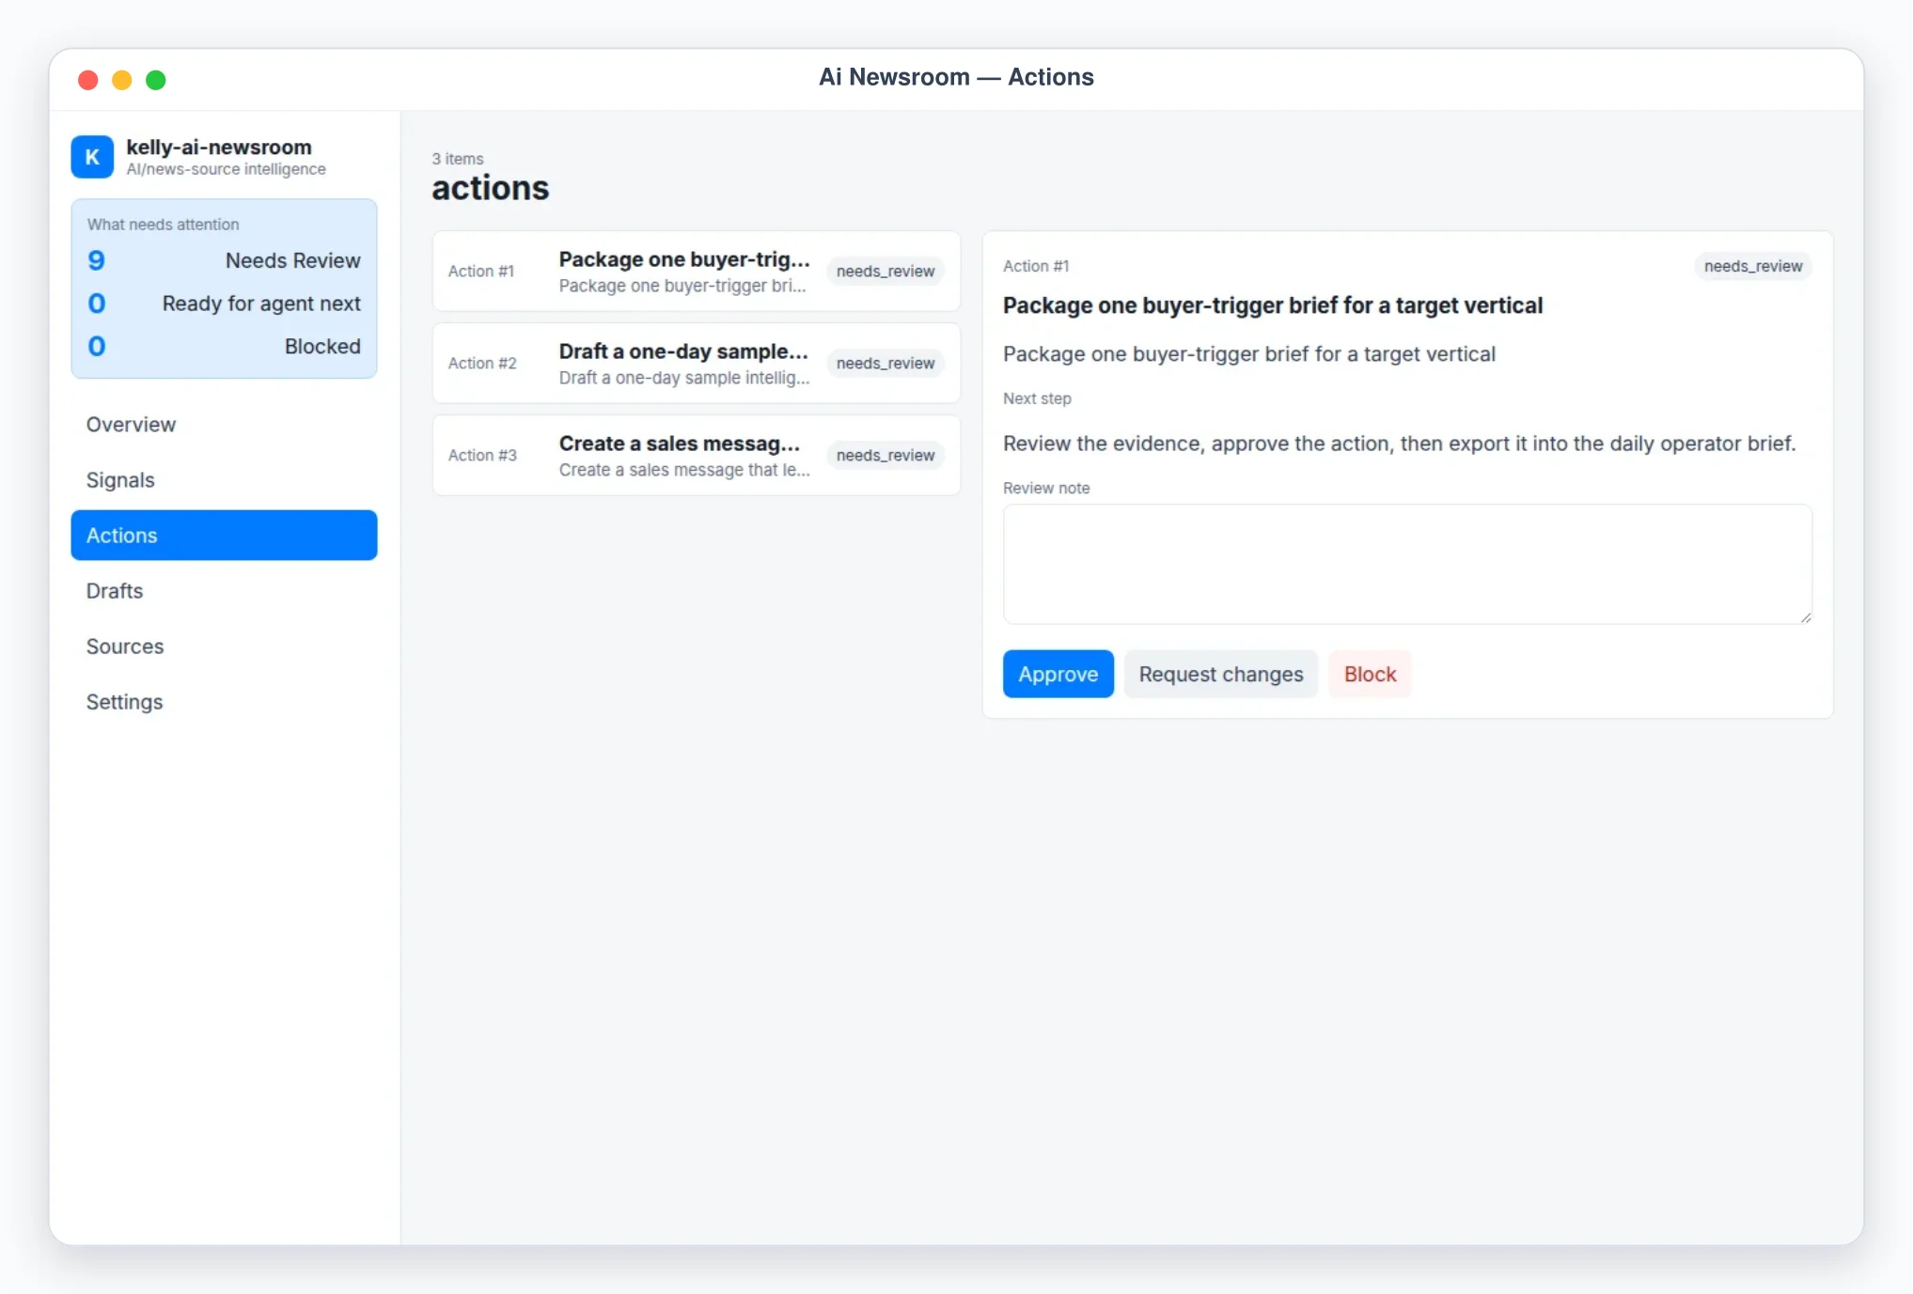
Task: Click inside the Review note text area
Action: (1407, 564)
